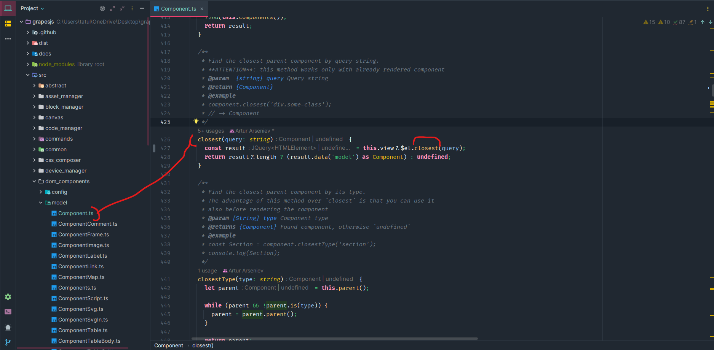
Task: Navigate to next problem with the down arrow icon
Action: pos(710,22)
